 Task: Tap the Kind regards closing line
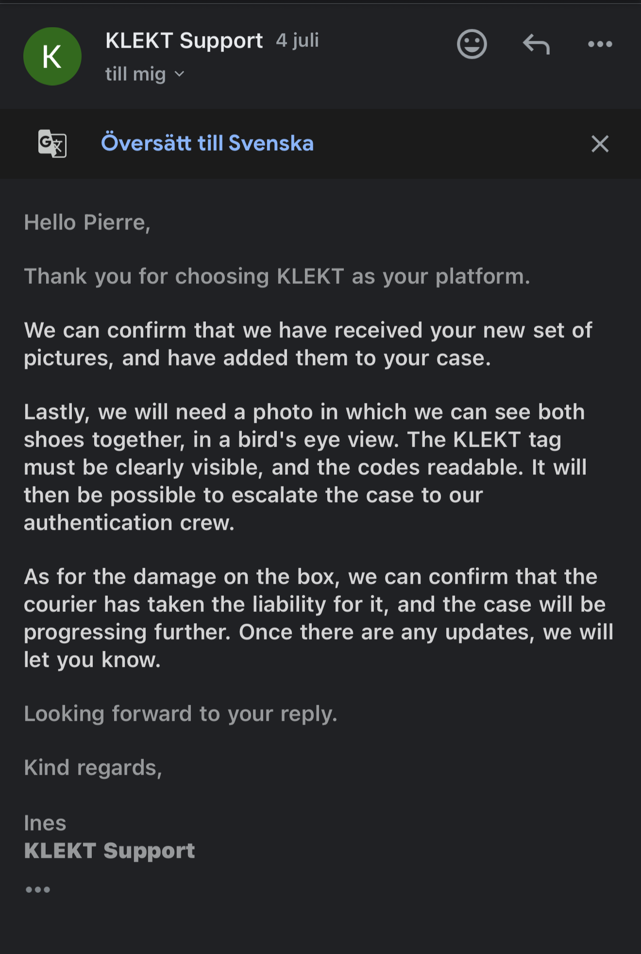click(x=93, y=768)
